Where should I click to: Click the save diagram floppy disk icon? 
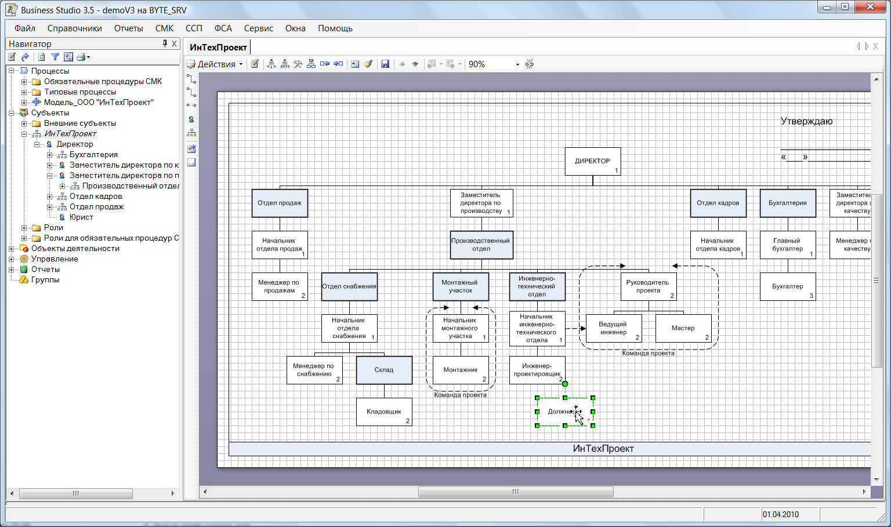pyautogui.click(x=385, y=64)
